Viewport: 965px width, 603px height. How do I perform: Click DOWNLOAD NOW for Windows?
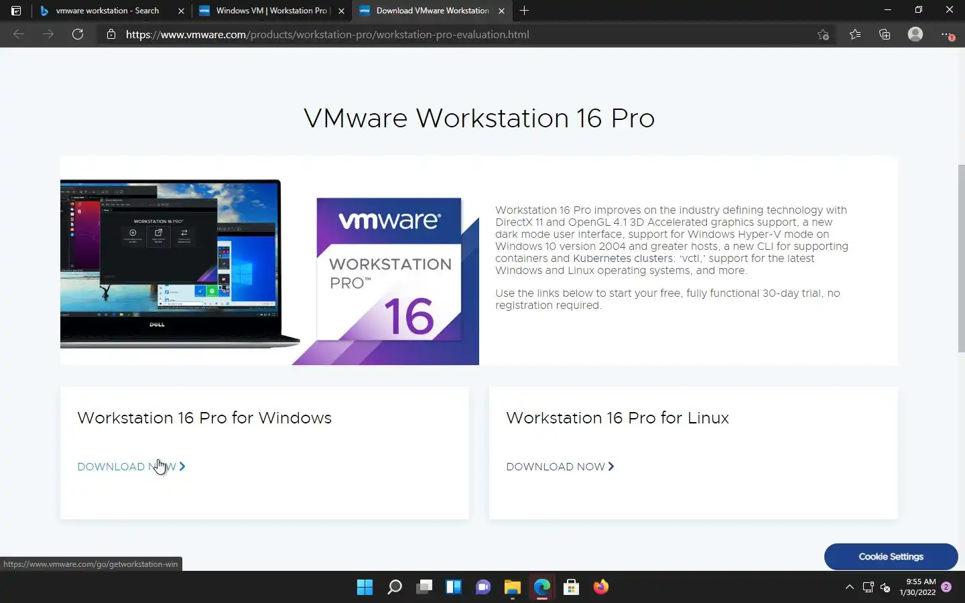(127, 466)
